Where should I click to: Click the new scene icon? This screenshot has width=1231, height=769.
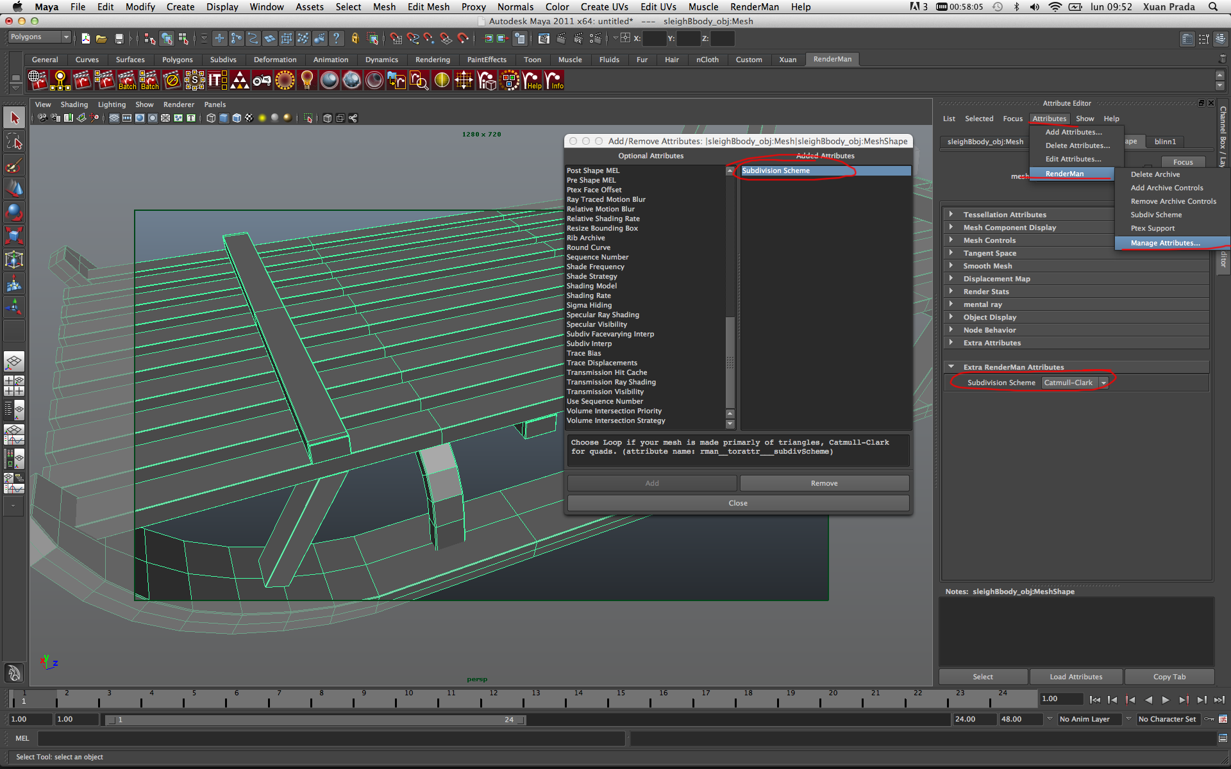pyautogui.click(x=85, y=38)
